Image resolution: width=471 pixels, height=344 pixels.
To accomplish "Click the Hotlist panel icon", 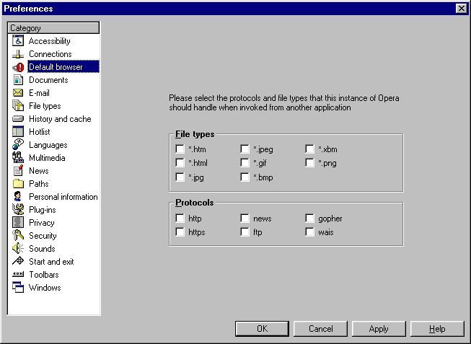I will (18, 131).
